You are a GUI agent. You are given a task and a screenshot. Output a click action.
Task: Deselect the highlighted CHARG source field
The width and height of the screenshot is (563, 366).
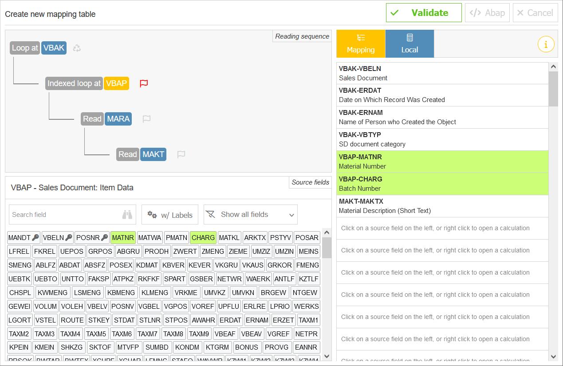click(x=203, y=237)
